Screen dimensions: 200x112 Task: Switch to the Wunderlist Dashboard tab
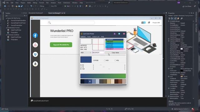point(36,13)
